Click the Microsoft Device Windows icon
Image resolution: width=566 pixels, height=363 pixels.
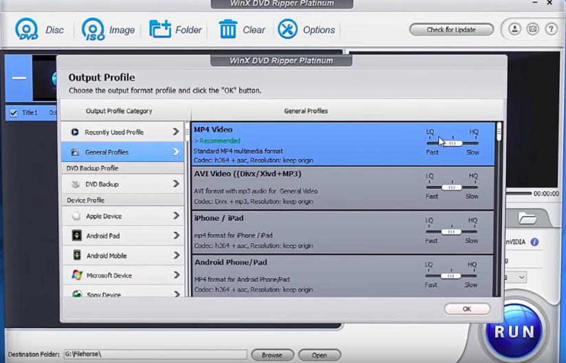coord(77,275)
